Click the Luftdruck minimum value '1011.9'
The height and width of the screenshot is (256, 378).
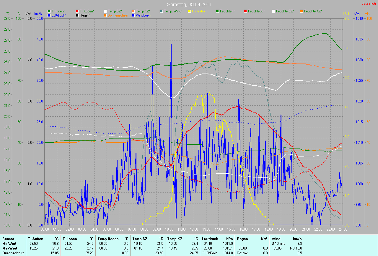coord(227,243)
